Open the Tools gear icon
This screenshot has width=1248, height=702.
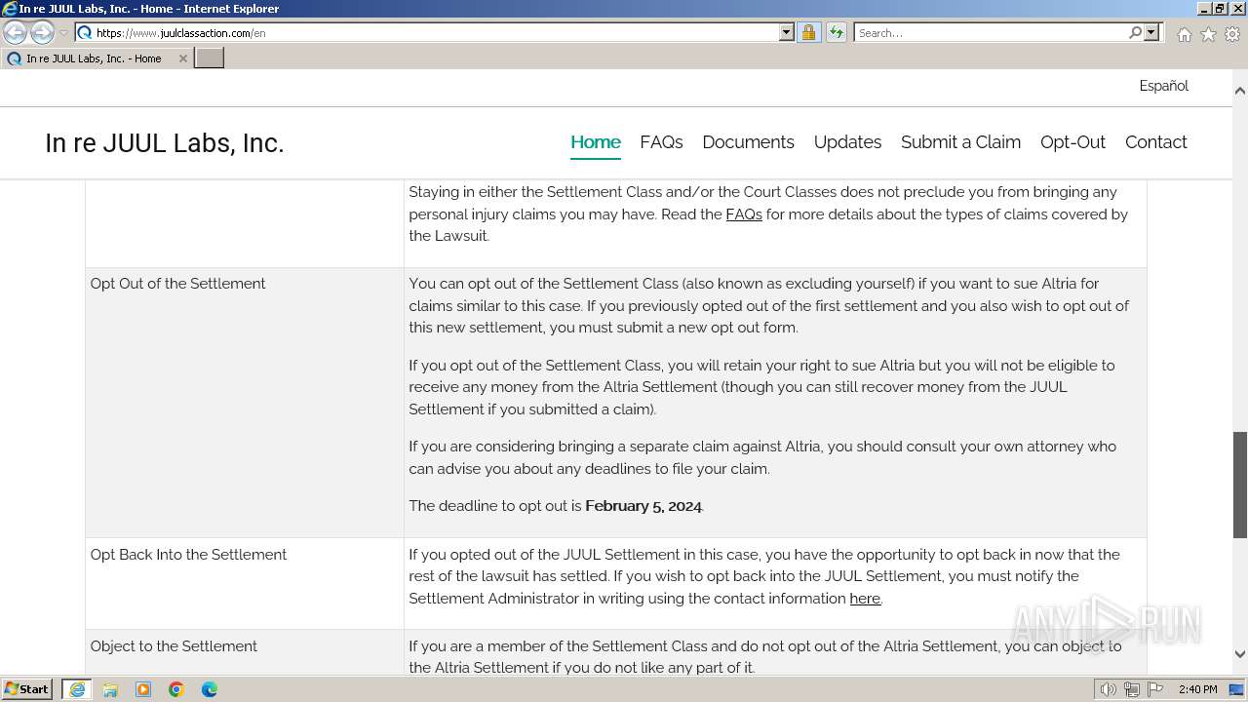pyautogui.click(x=1232, y=34)
